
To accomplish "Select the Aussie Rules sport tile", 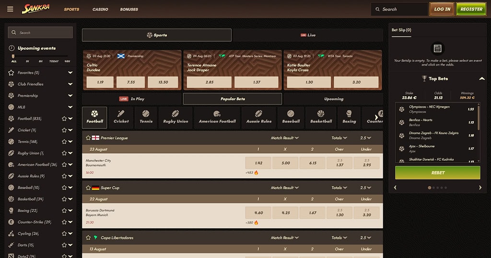I will (x=258, y=118).
